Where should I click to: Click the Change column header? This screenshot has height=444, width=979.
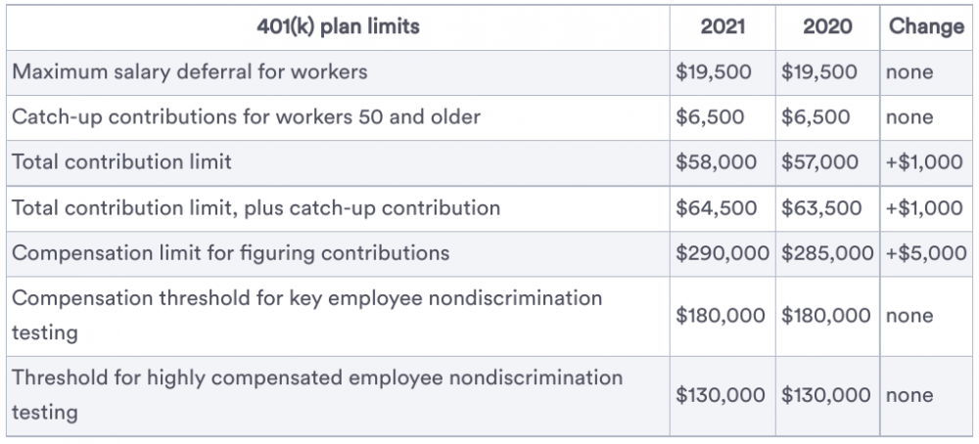tap(926, 27)
